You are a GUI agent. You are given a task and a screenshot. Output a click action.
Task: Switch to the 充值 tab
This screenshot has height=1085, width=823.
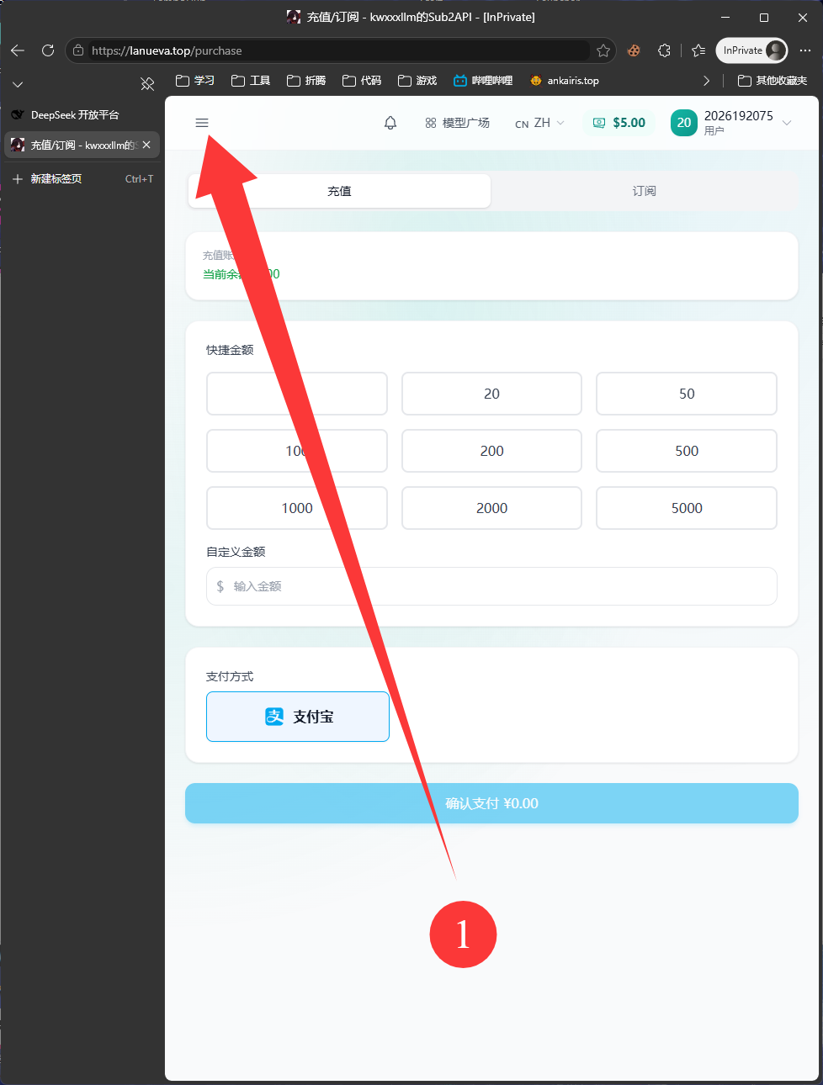339,191
